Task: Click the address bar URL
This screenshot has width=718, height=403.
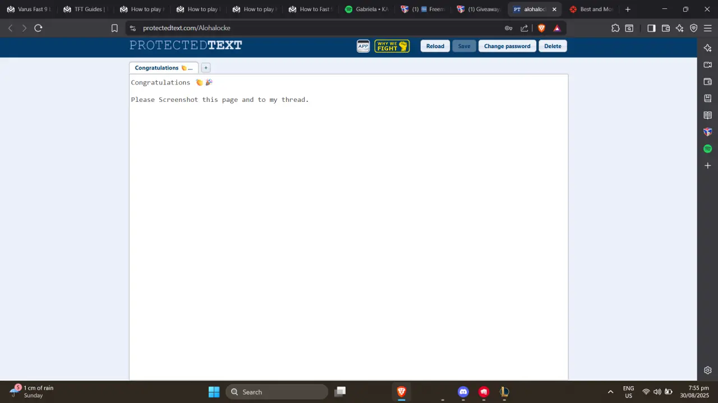Action: click(x=186, y=28)
